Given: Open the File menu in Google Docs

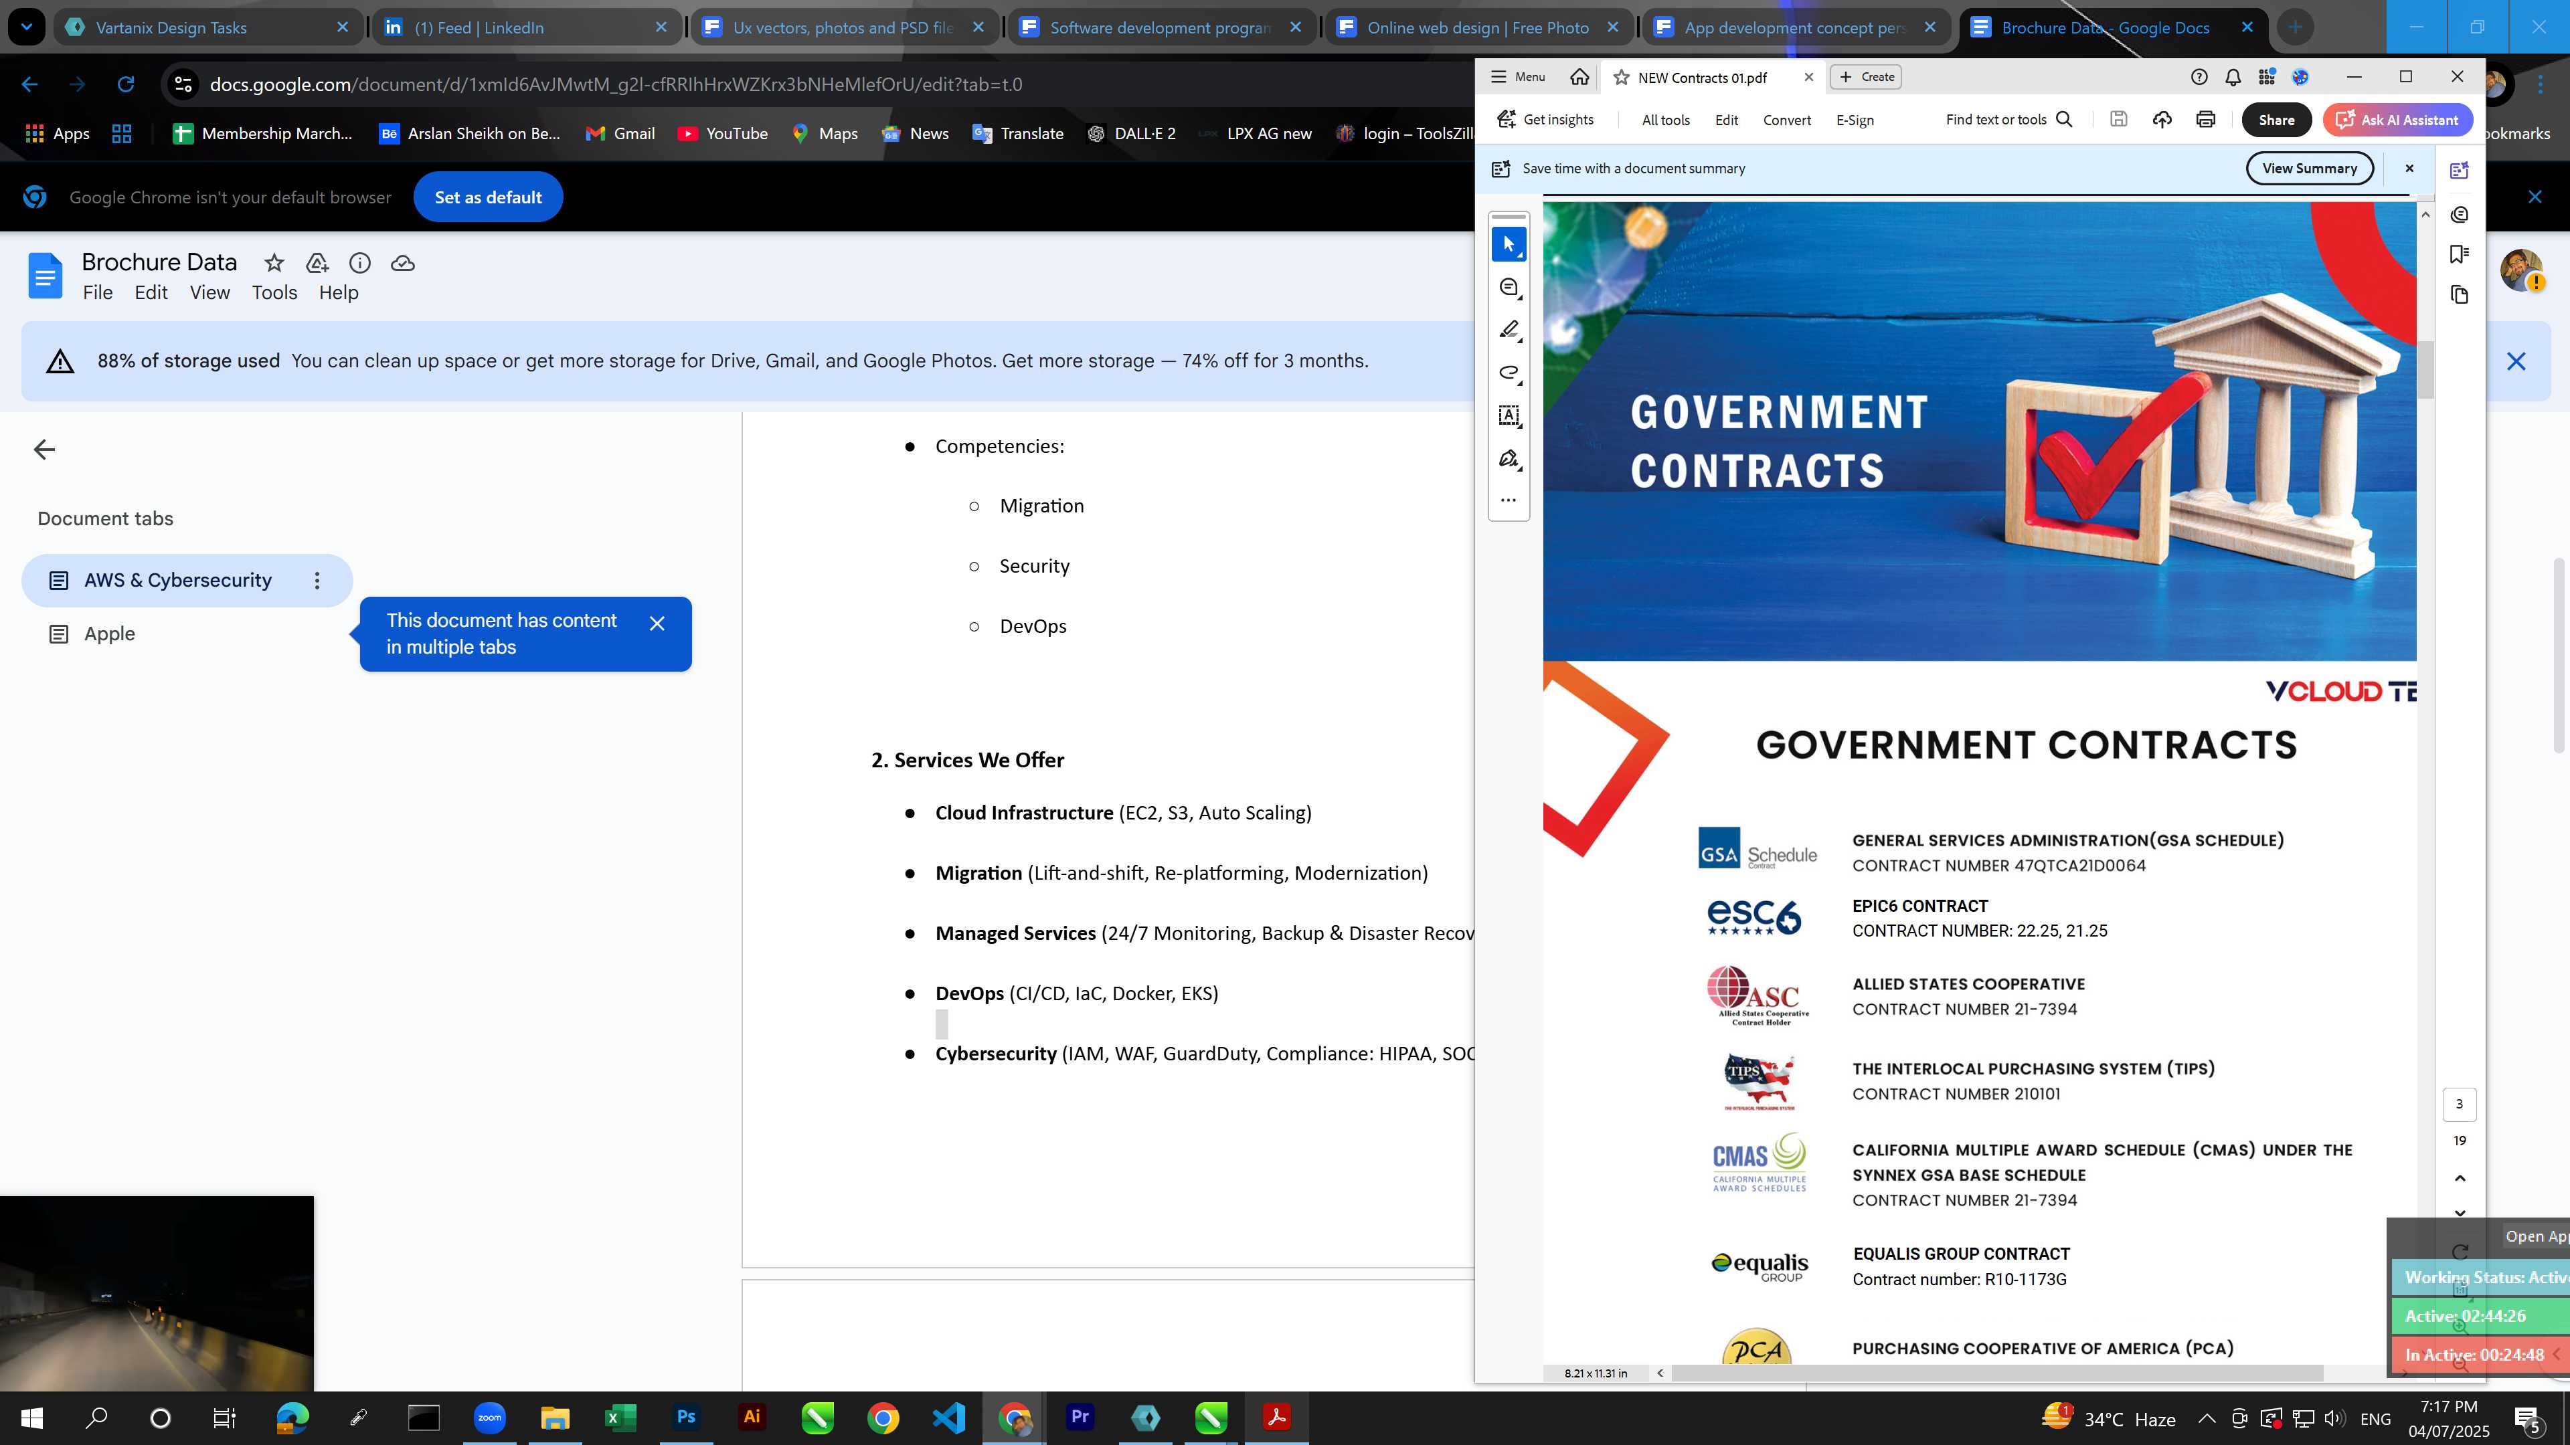Looking at the screenshot, I should [x=98, y=293].
